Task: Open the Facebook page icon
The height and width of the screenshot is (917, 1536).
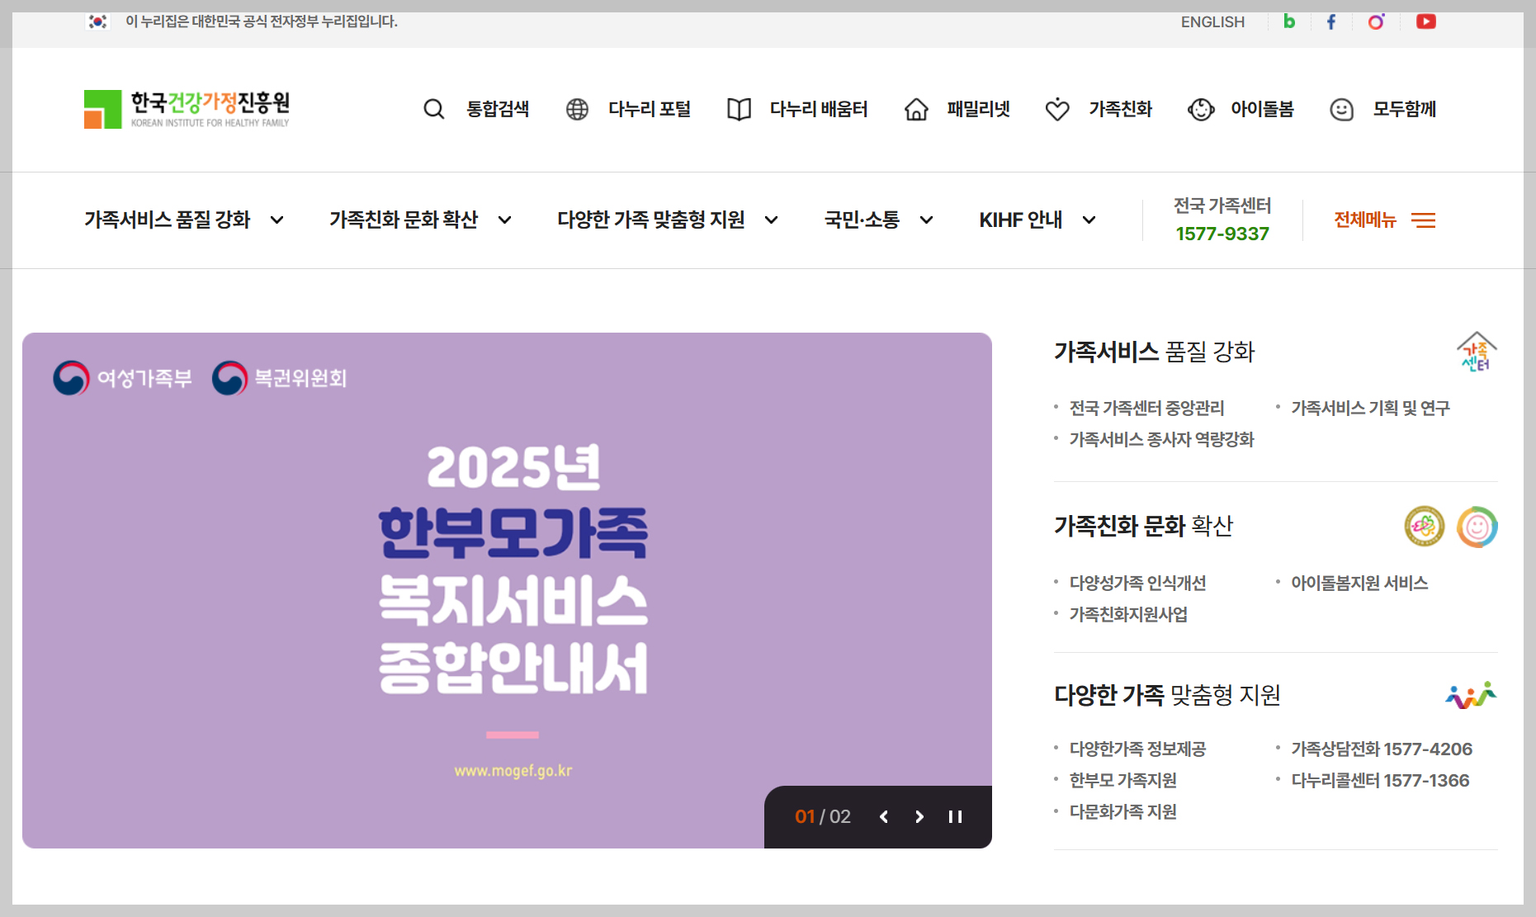Action: click(x=1330, y=21)
